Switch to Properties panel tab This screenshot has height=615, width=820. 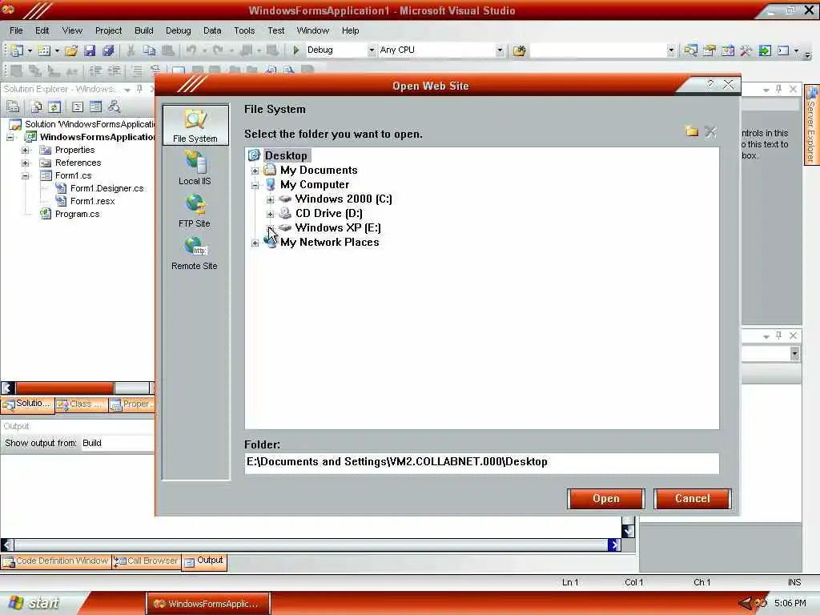point(131,404)
